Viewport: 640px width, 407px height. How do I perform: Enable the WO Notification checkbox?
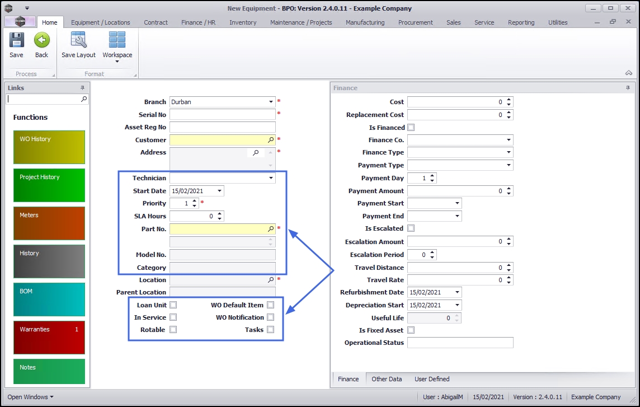(270, 317)
